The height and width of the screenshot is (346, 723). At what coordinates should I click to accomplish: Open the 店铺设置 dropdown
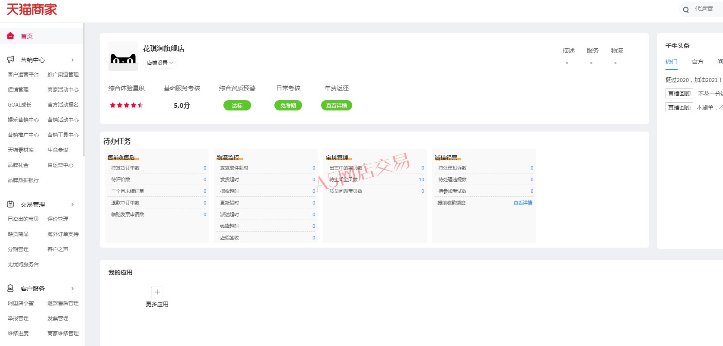click(160, 63)
